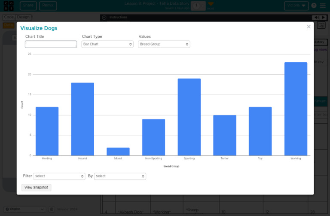Screen dimensions: 330x216
Task: Click the Share button in header
Action: click(28, 6)
